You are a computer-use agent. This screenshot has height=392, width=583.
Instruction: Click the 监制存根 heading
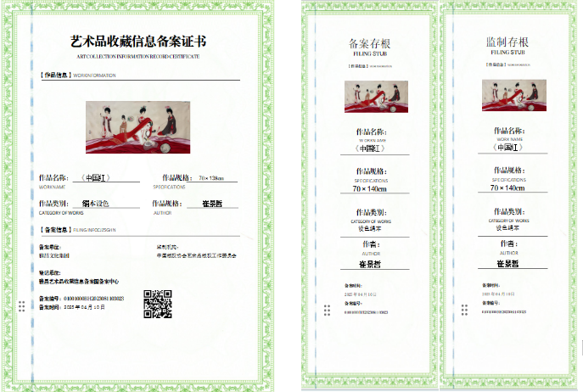pos(508,44)
